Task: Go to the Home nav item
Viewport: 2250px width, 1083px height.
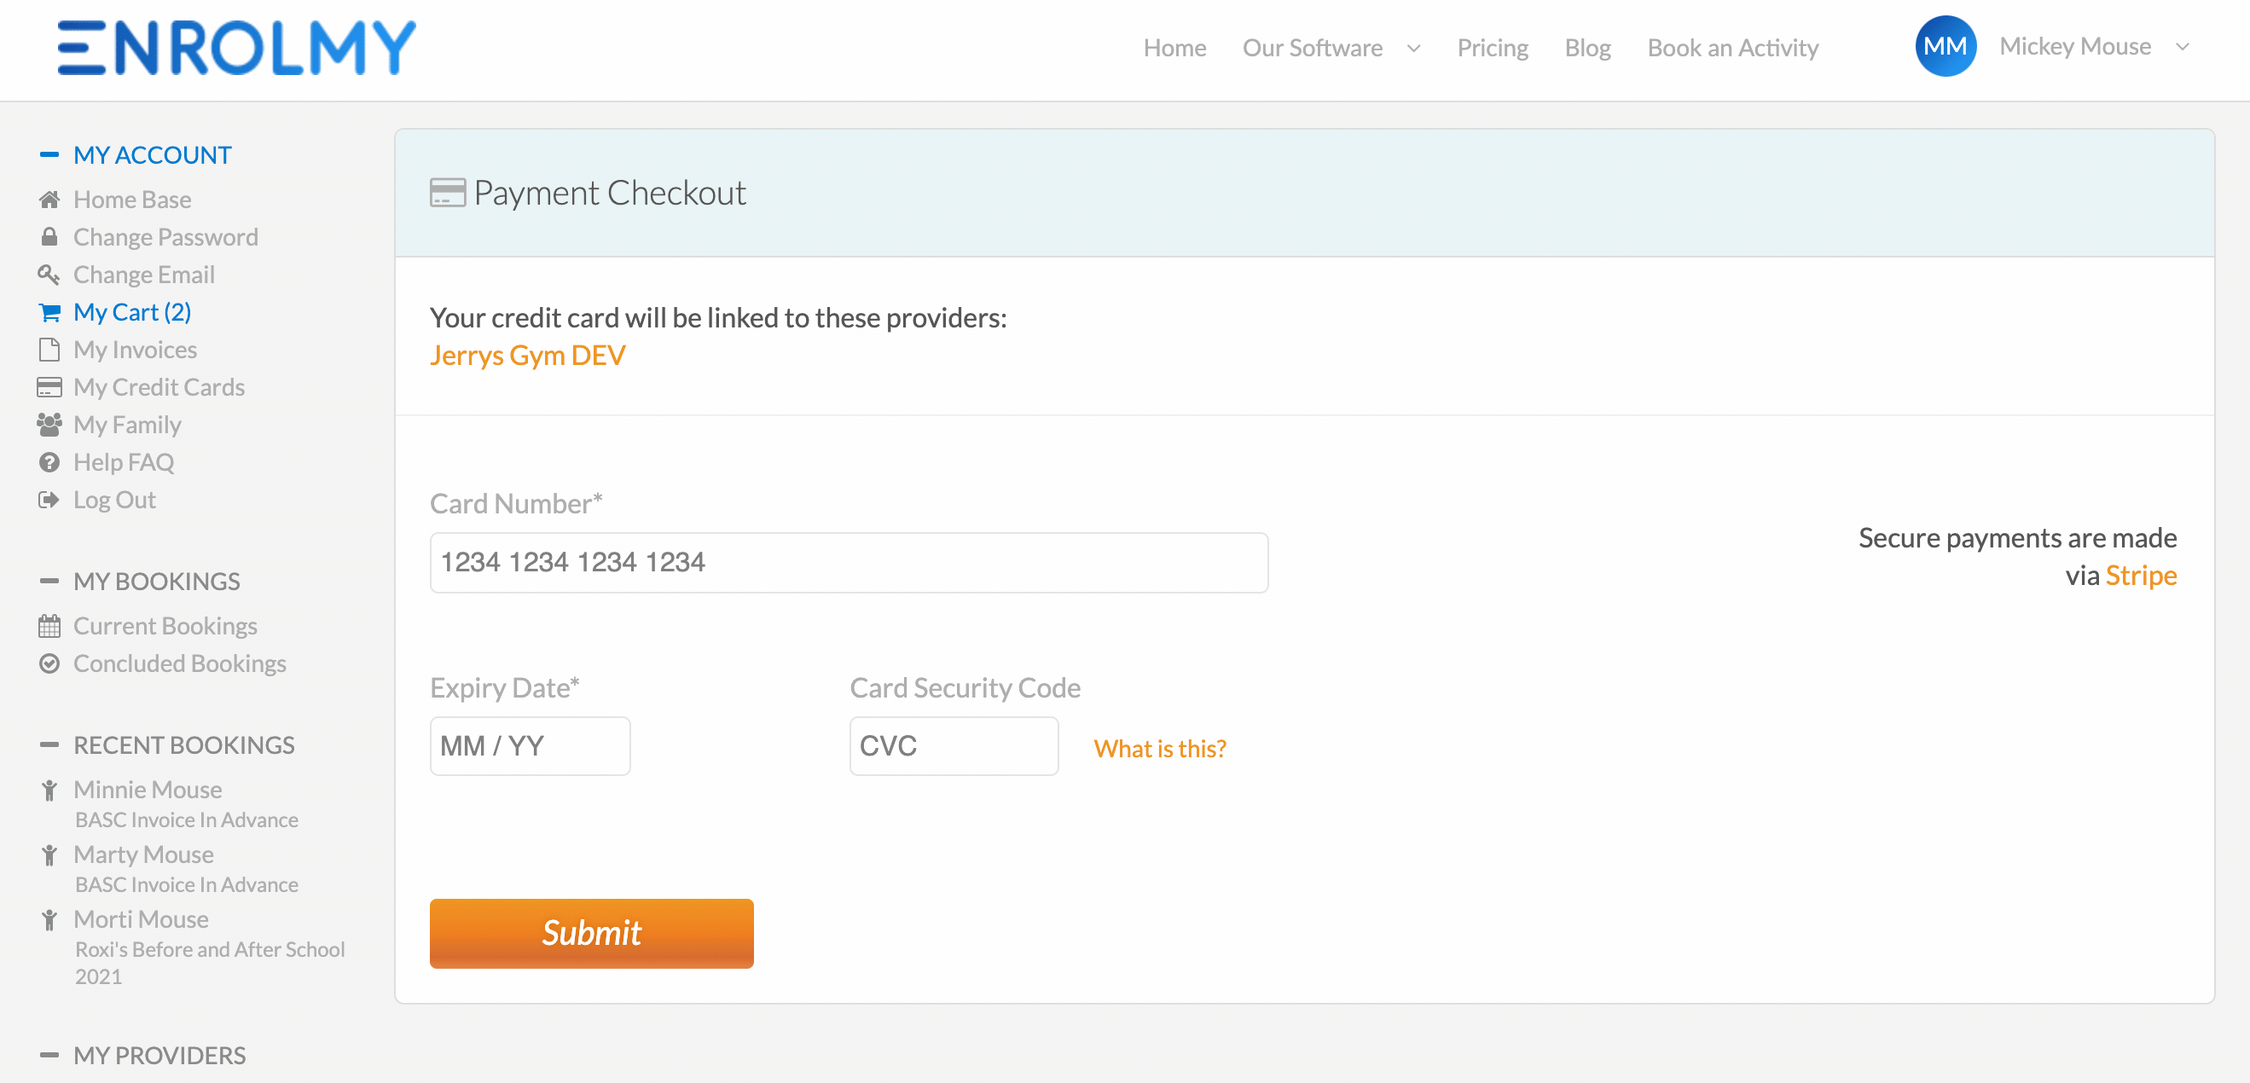Action: (1174, 48)
